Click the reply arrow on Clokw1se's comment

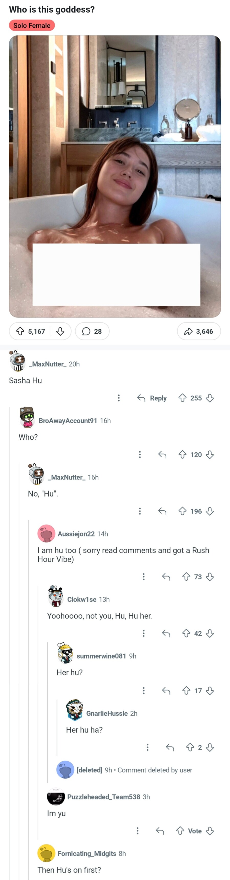(x=166, y=633)
